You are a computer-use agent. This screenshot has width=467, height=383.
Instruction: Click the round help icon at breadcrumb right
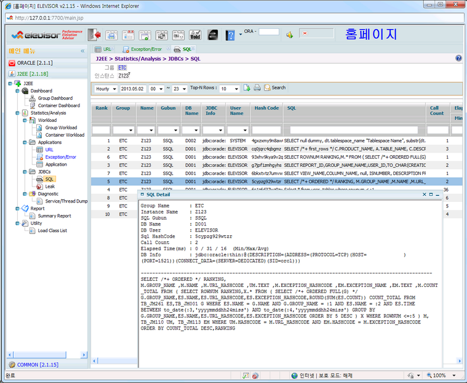[458, 58]
